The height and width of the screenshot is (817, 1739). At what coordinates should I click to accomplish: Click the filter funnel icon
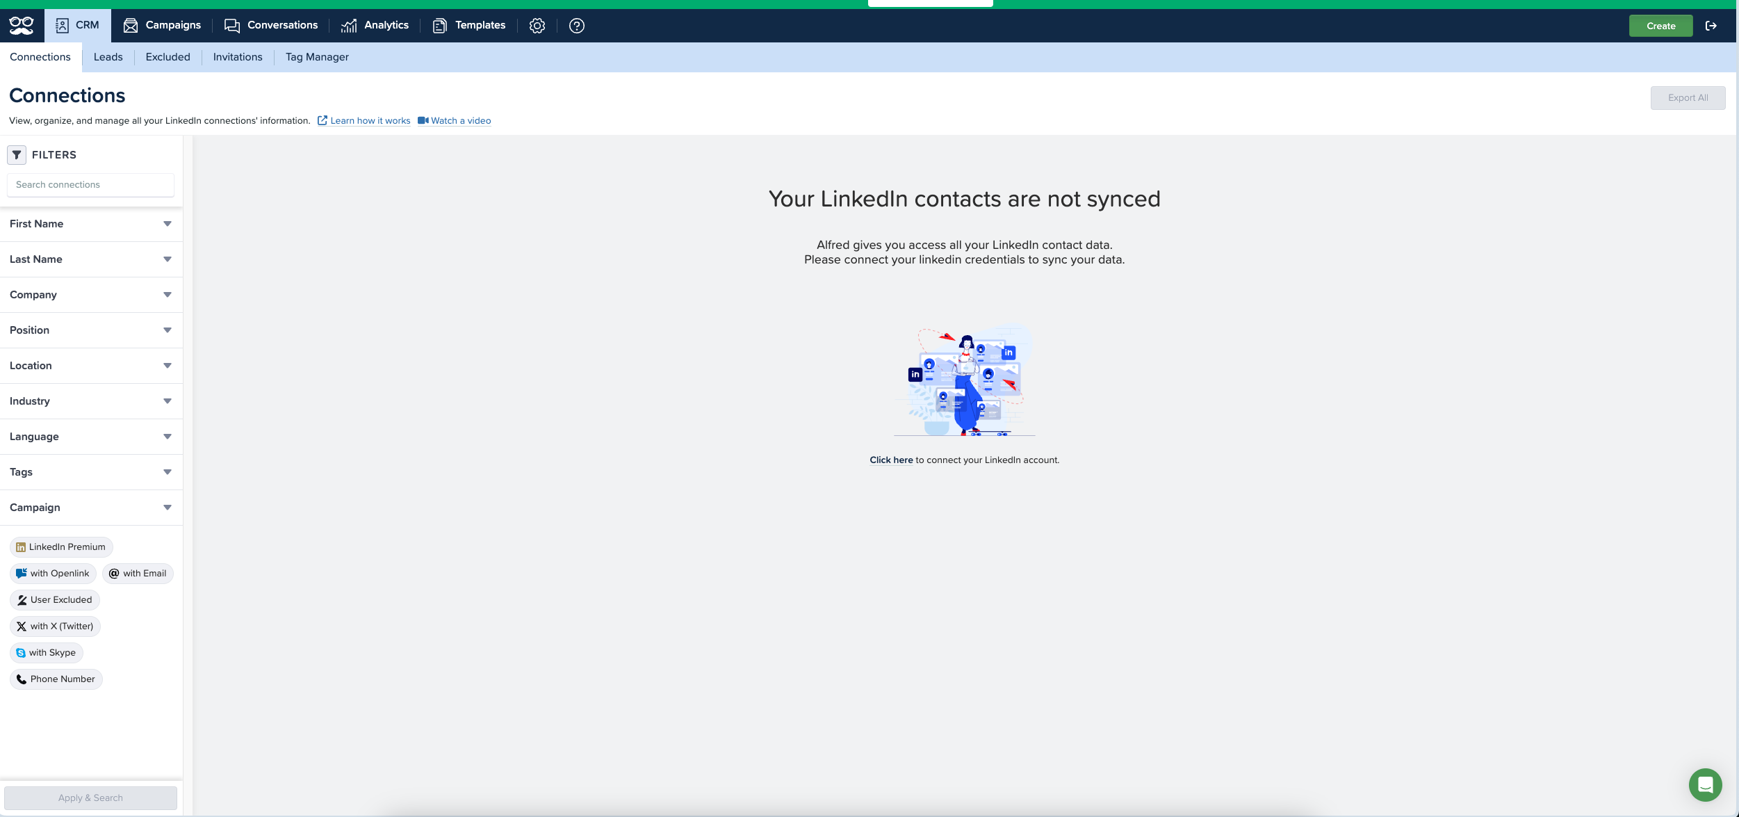[17, 154]
